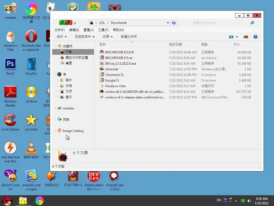The image size is (274, 206).
Task: Select the 360CHROME 9.5.EXE file icon
Action: click(102, 52)
